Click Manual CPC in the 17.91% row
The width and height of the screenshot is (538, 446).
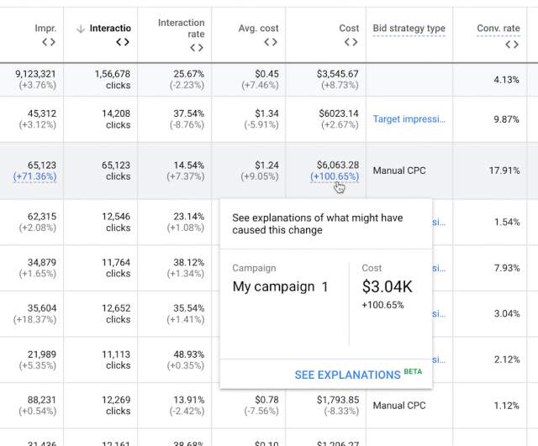398,171
